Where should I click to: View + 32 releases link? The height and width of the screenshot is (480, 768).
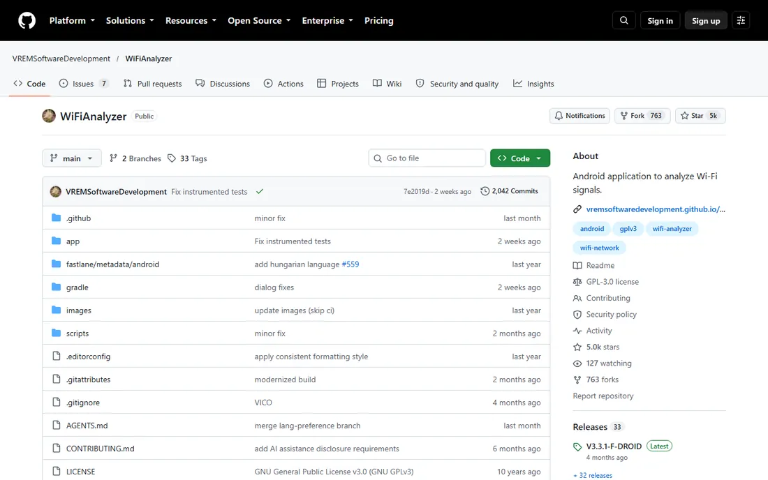click(x=593, y=475)
